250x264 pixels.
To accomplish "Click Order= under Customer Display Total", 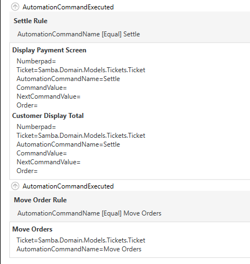I will click(27, 171).
